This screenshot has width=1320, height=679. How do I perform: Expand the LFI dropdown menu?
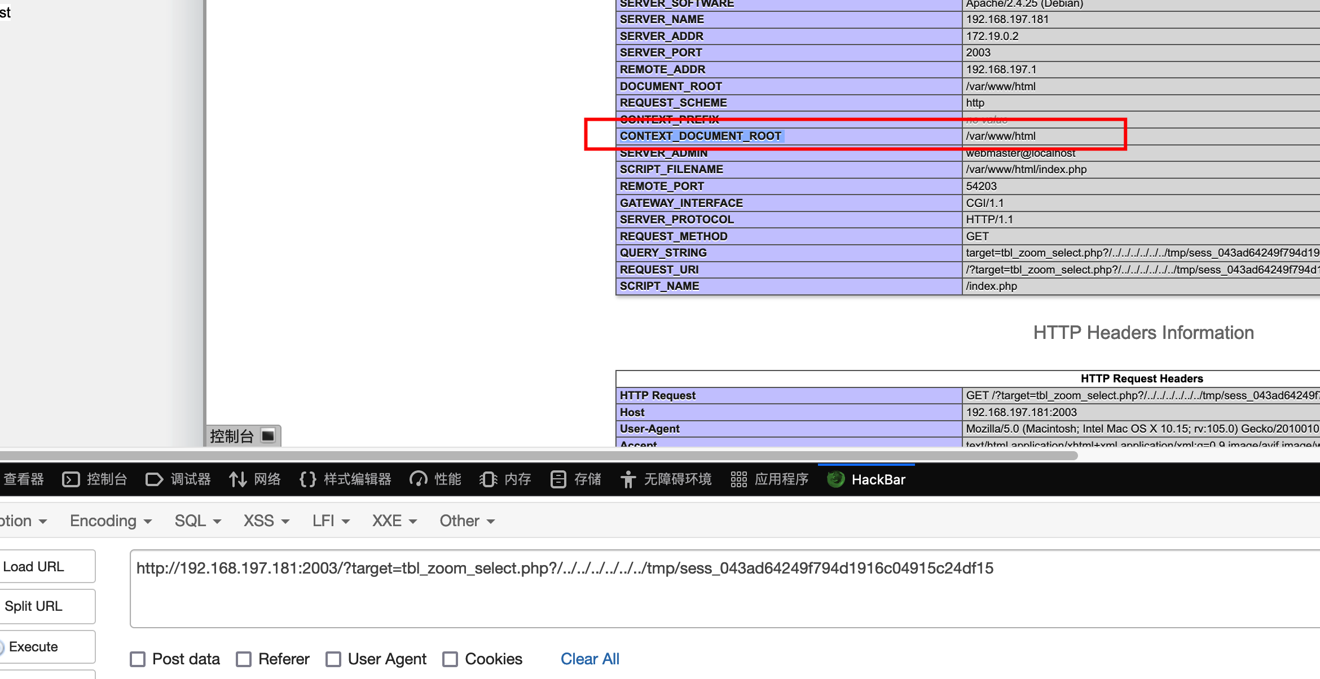(331, 521)
